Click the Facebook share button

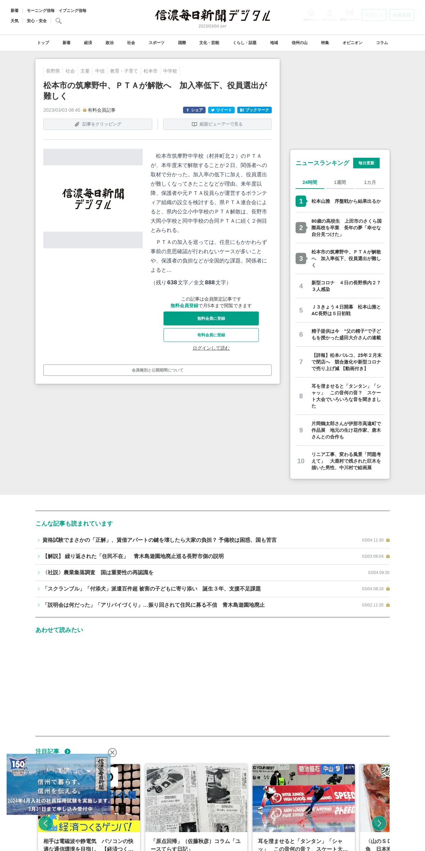(194, 110)
